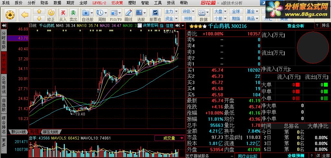
Task: Click the 选股 stock picker icon
Action: (139, 12)
